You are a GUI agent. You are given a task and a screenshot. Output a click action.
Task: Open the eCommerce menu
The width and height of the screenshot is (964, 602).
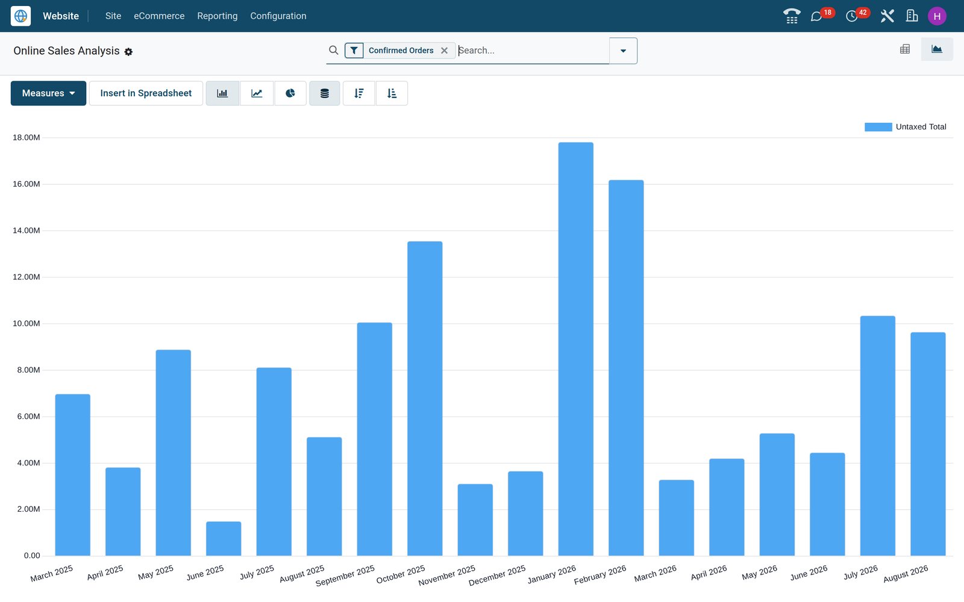159,16
